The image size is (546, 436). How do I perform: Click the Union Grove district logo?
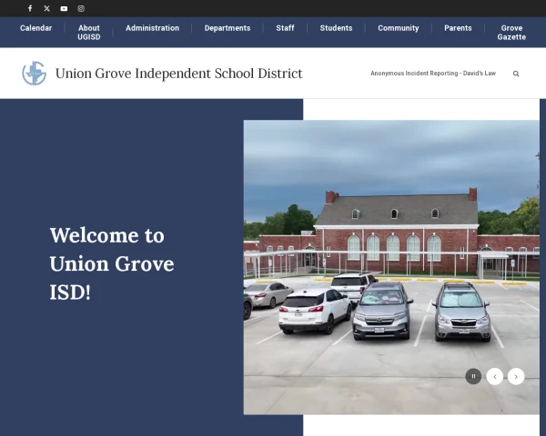pyautogui.click(x=34, y=74)
